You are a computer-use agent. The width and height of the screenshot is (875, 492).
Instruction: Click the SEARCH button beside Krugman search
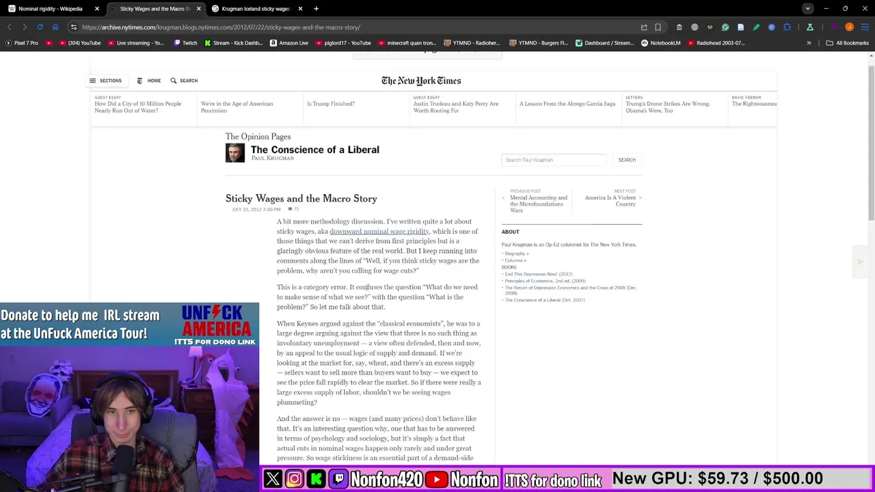pyautogui.click(x=627, y=160)
